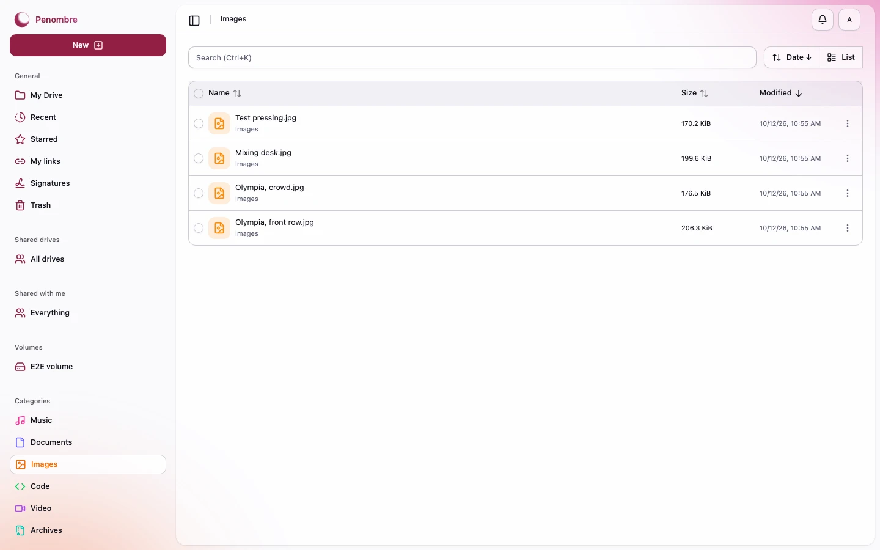
Task: Click the Mixing desk.jpg image file icon
Action: click(219, 158)
